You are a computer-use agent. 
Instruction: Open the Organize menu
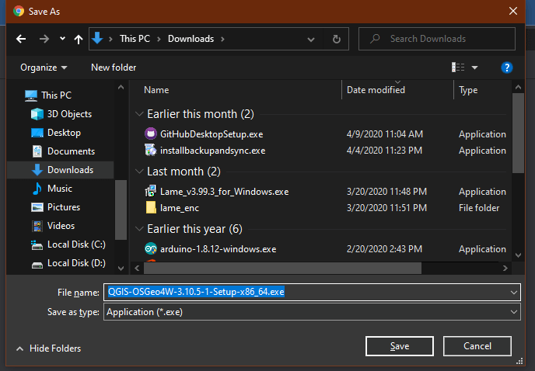pos(44,68)
